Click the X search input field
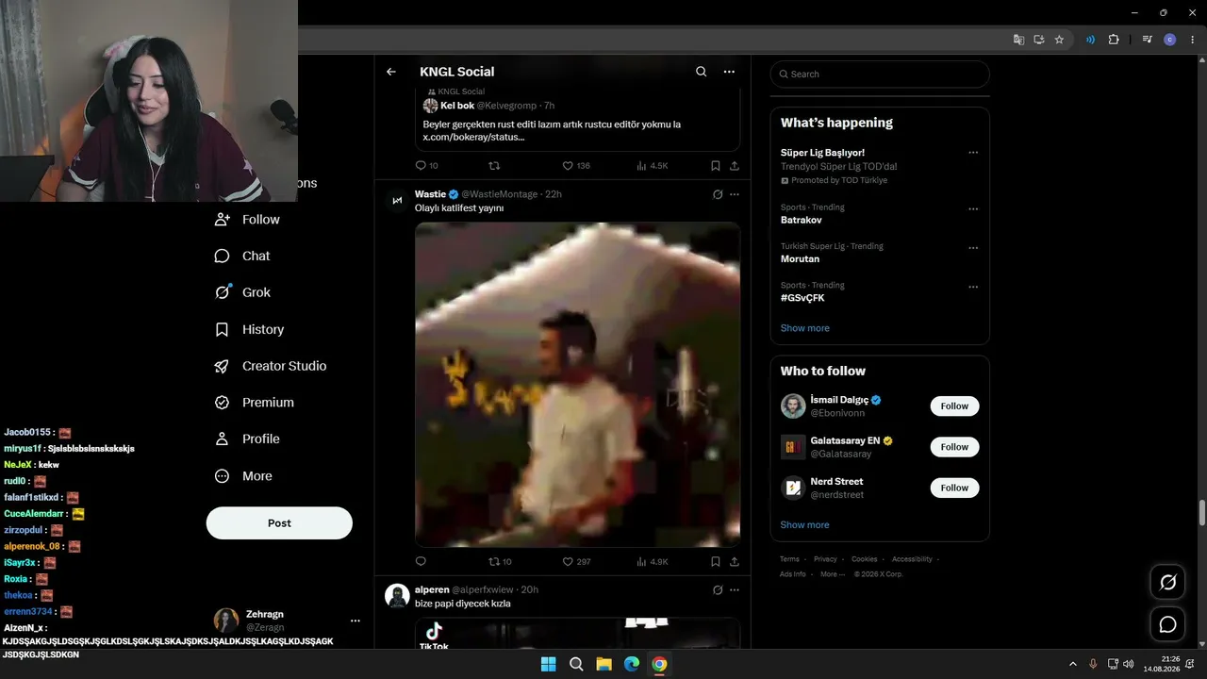The width and height of the screenshot is (1207, 679). point(880,75)
